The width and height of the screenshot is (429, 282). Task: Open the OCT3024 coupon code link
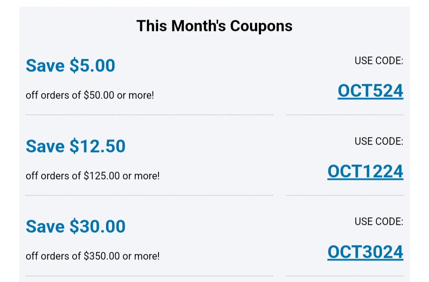365,252
